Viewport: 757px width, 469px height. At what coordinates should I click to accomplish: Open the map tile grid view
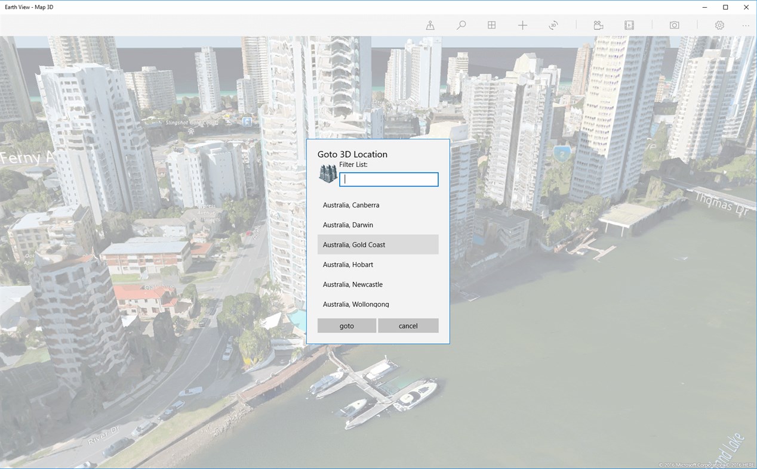[x=491, y=25]
